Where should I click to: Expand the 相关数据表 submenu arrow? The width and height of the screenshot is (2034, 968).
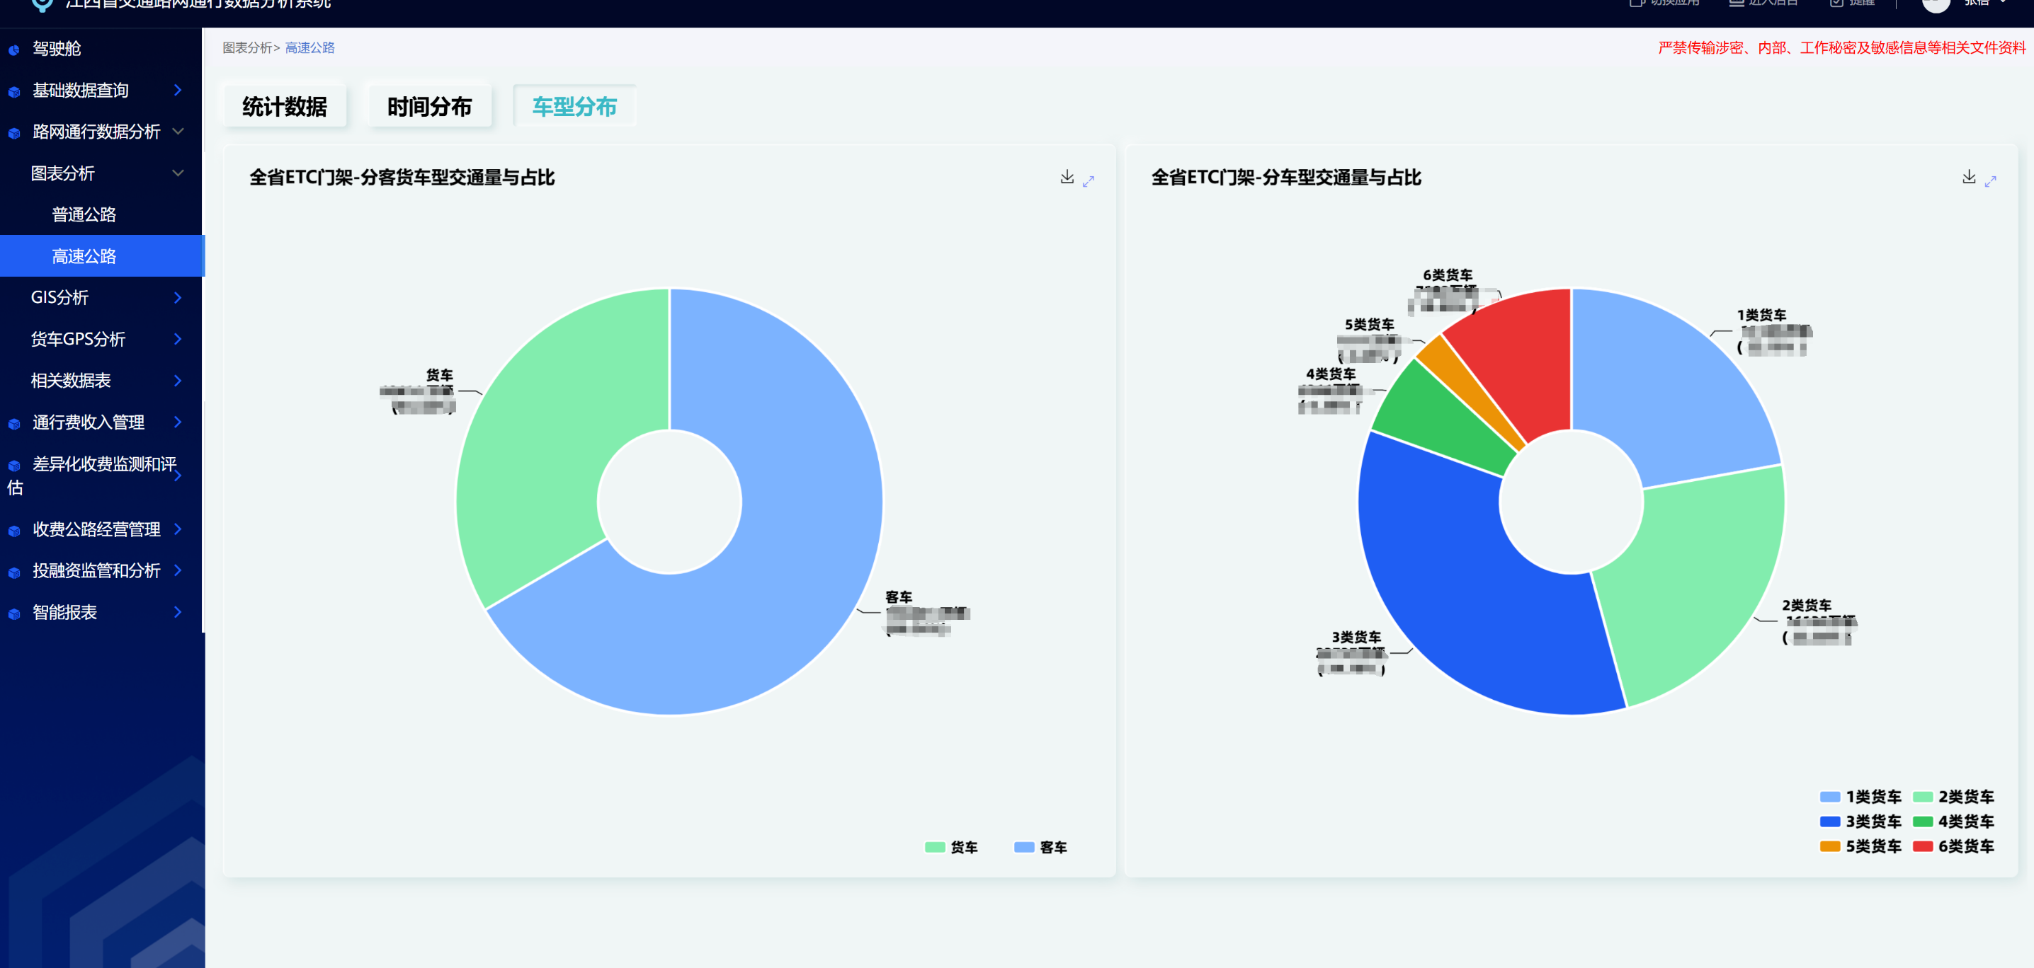[178, 380]
